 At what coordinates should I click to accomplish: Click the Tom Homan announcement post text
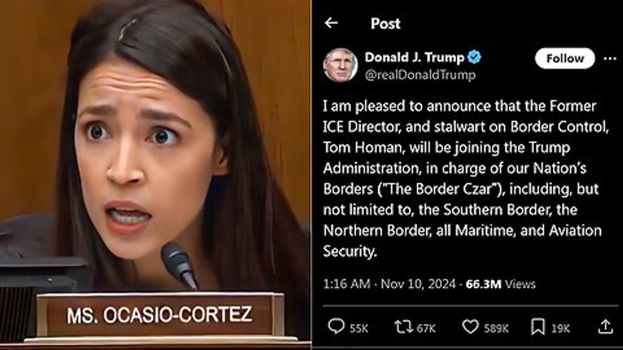click(x=462, y=178)
